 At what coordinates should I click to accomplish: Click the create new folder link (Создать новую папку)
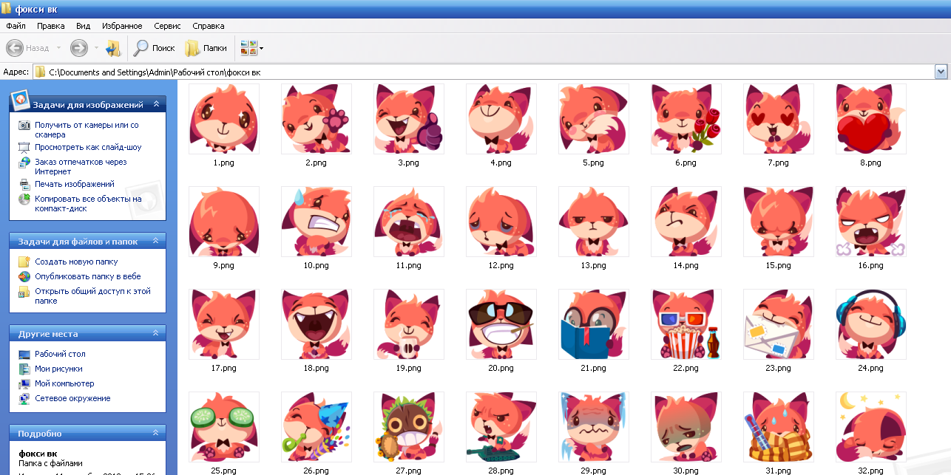pyautogui.click(x=76, y=262)
